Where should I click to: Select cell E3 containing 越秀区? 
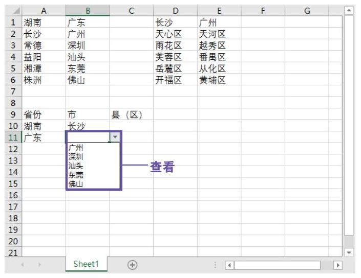click(219, 45)
